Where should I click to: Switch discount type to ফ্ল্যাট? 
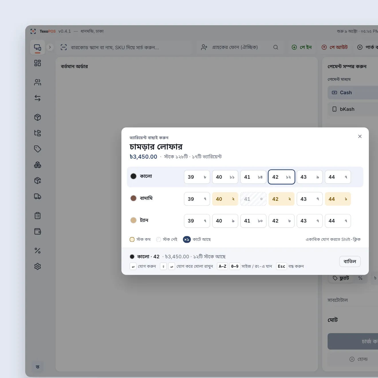coord(341,278)
